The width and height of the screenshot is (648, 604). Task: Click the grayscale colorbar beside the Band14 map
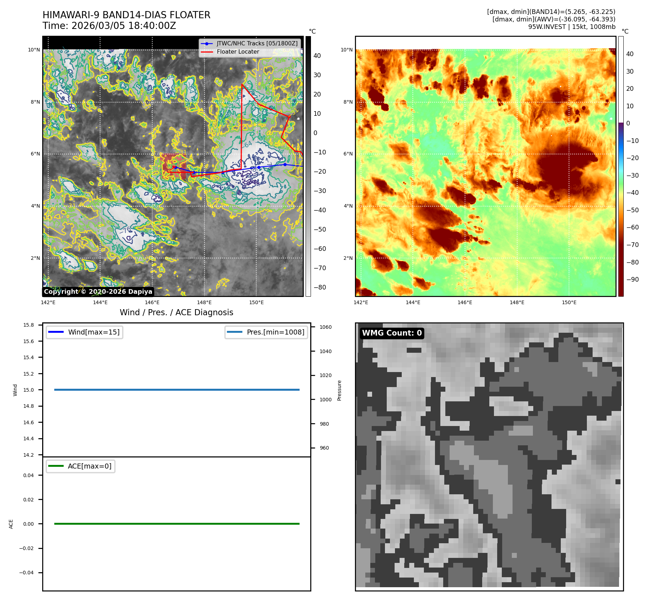[x=308, y=166]
